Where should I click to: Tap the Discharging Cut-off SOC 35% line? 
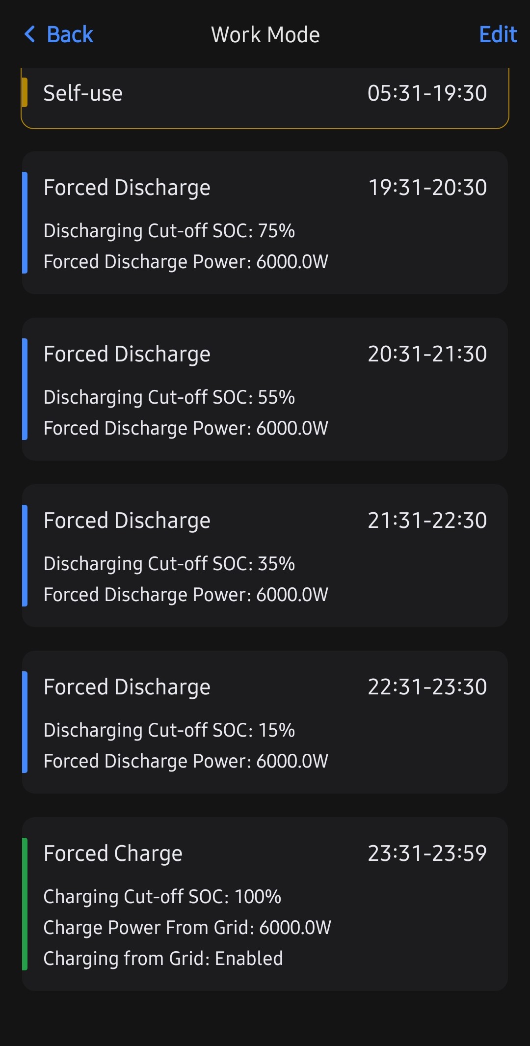[x=169, y=564]
